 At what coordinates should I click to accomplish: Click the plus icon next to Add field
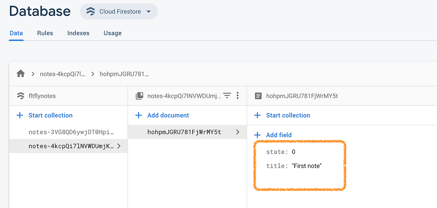pyautogui.click(x=257, y=135)
